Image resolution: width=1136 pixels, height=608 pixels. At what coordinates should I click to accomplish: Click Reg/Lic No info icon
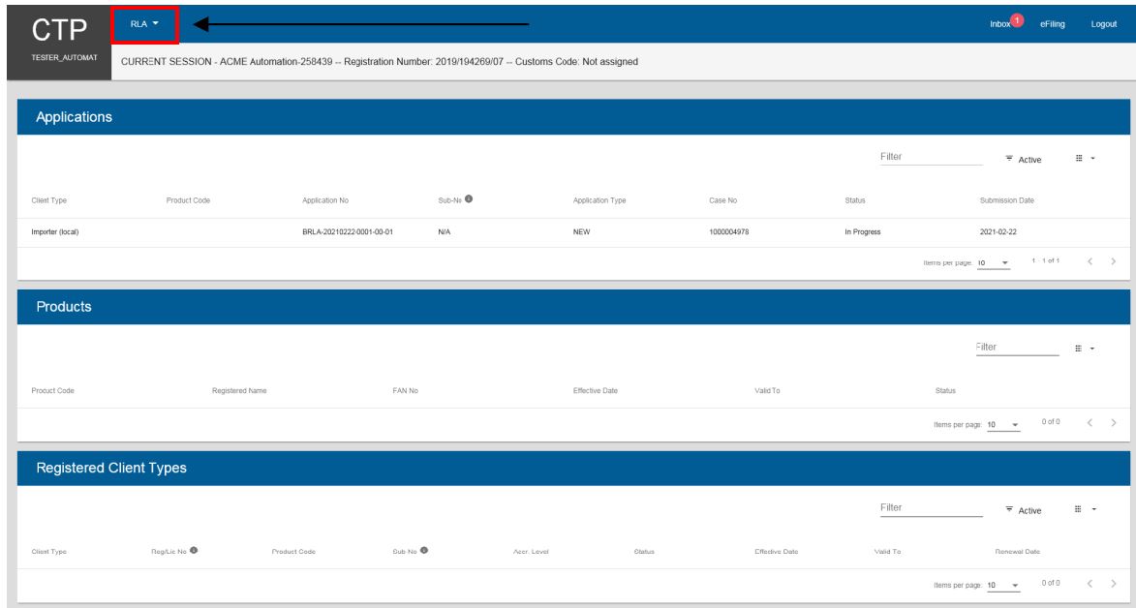(x=194, y=550)
